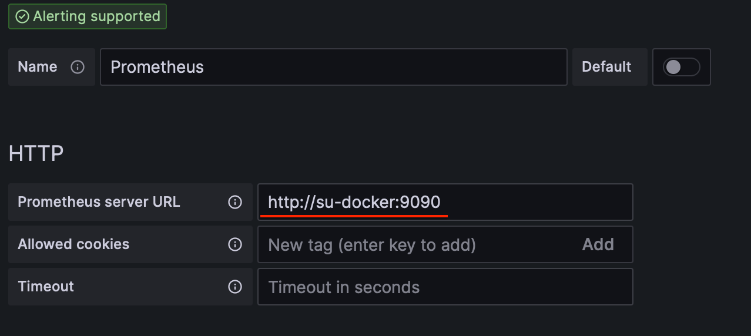The image size is (751, 336).
Task: Click the Name field info icon
Action: tap(78, 67)
